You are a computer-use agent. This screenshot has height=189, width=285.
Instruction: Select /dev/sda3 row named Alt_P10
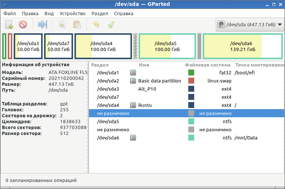click(x=186, y=89)
